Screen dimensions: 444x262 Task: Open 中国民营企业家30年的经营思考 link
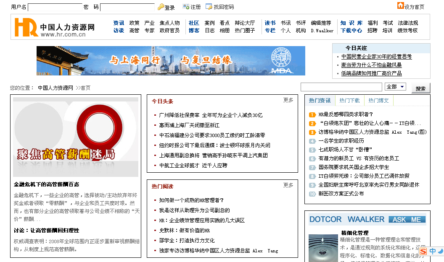click(x=376, y=57)
